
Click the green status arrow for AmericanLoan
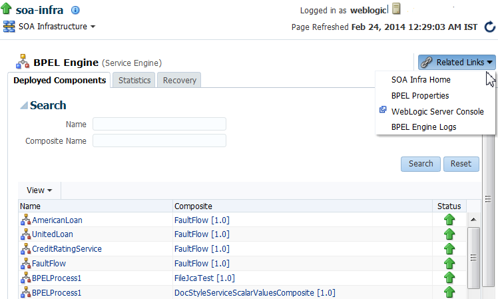pos(449,220)
